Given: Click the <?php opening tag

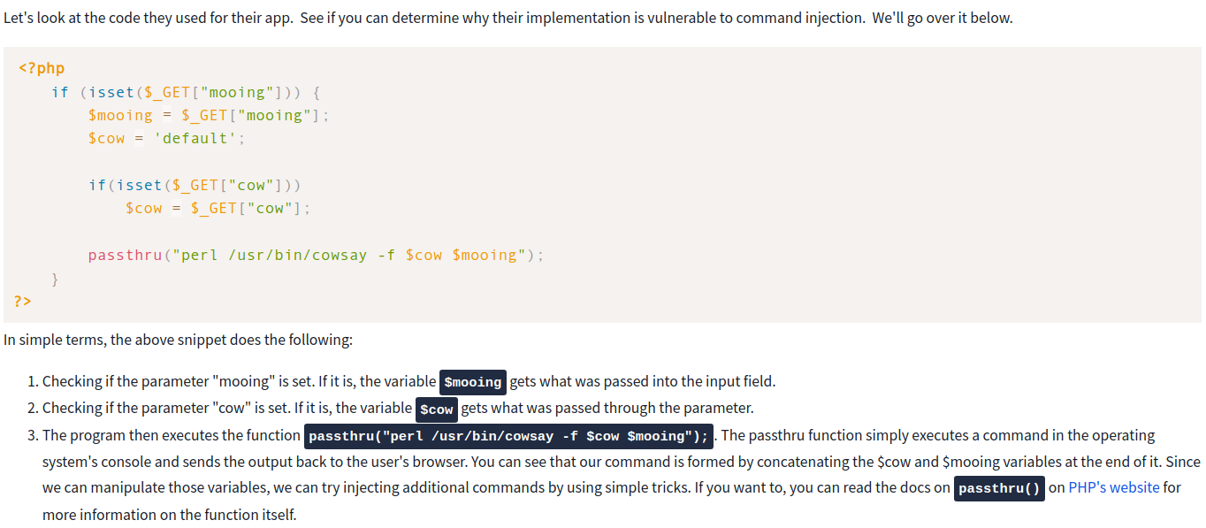Looking at the screenshot, I should coord(42,68).
